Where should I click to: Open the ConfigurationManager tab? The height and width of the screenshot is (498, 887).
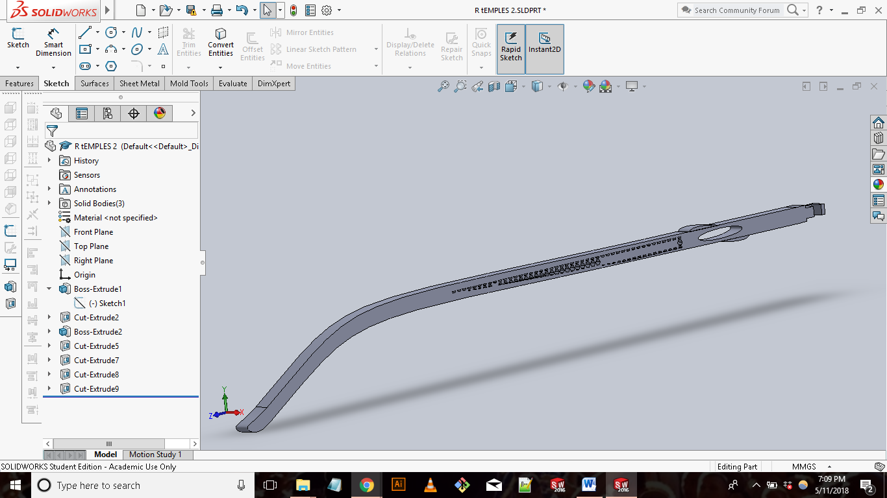[x=108, y=113]
